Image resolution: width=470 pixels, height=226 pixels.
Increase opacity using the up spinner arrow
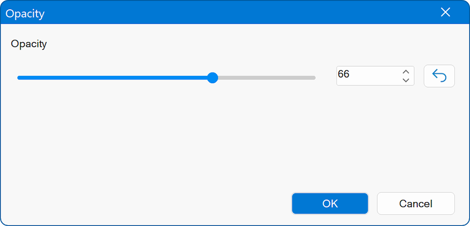click(405, 72)
